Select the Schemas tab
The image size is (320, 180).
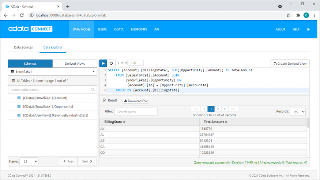click(30, 63)
